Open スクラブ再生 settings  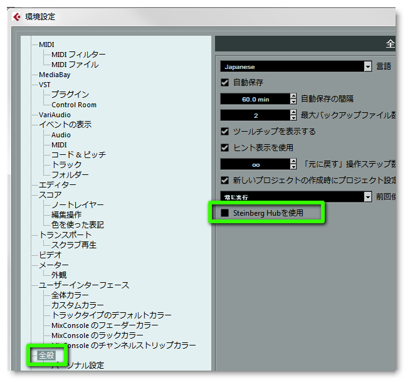click(74, 245)
